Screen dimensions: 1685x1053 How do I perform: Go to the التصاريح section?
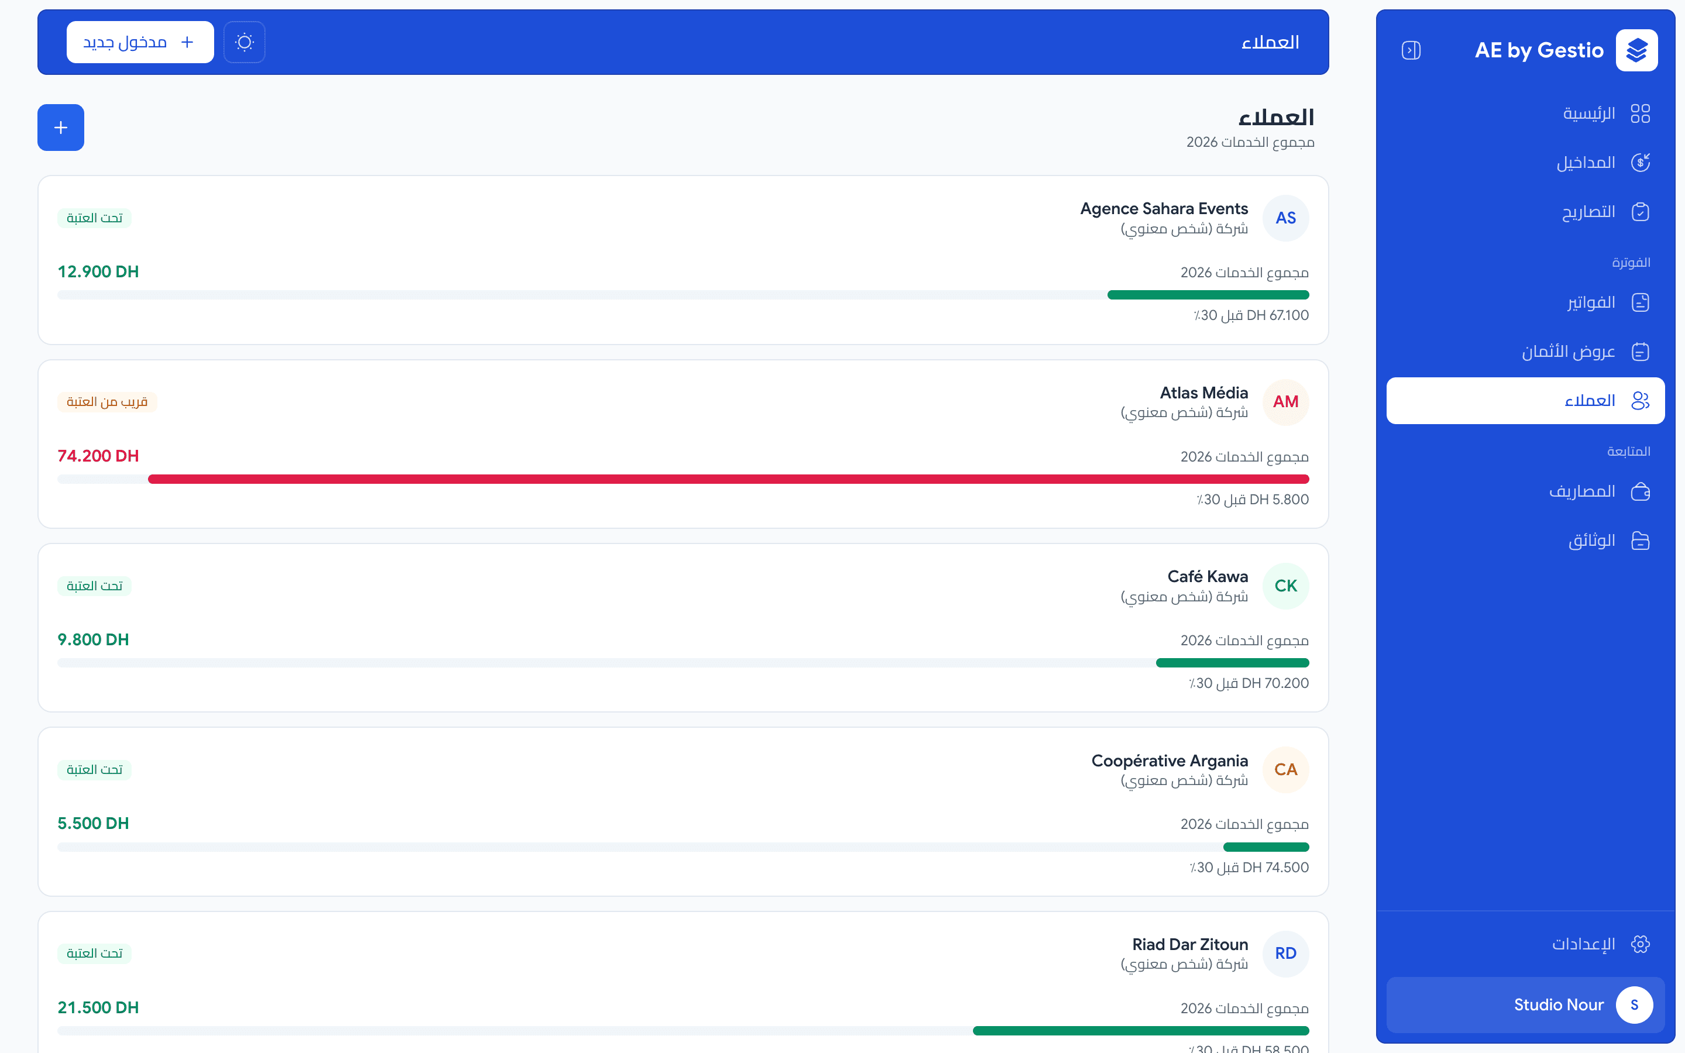click(1525, 212)
